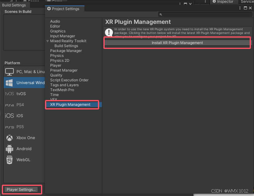Choose PS4 platform icon

point(9,105)
